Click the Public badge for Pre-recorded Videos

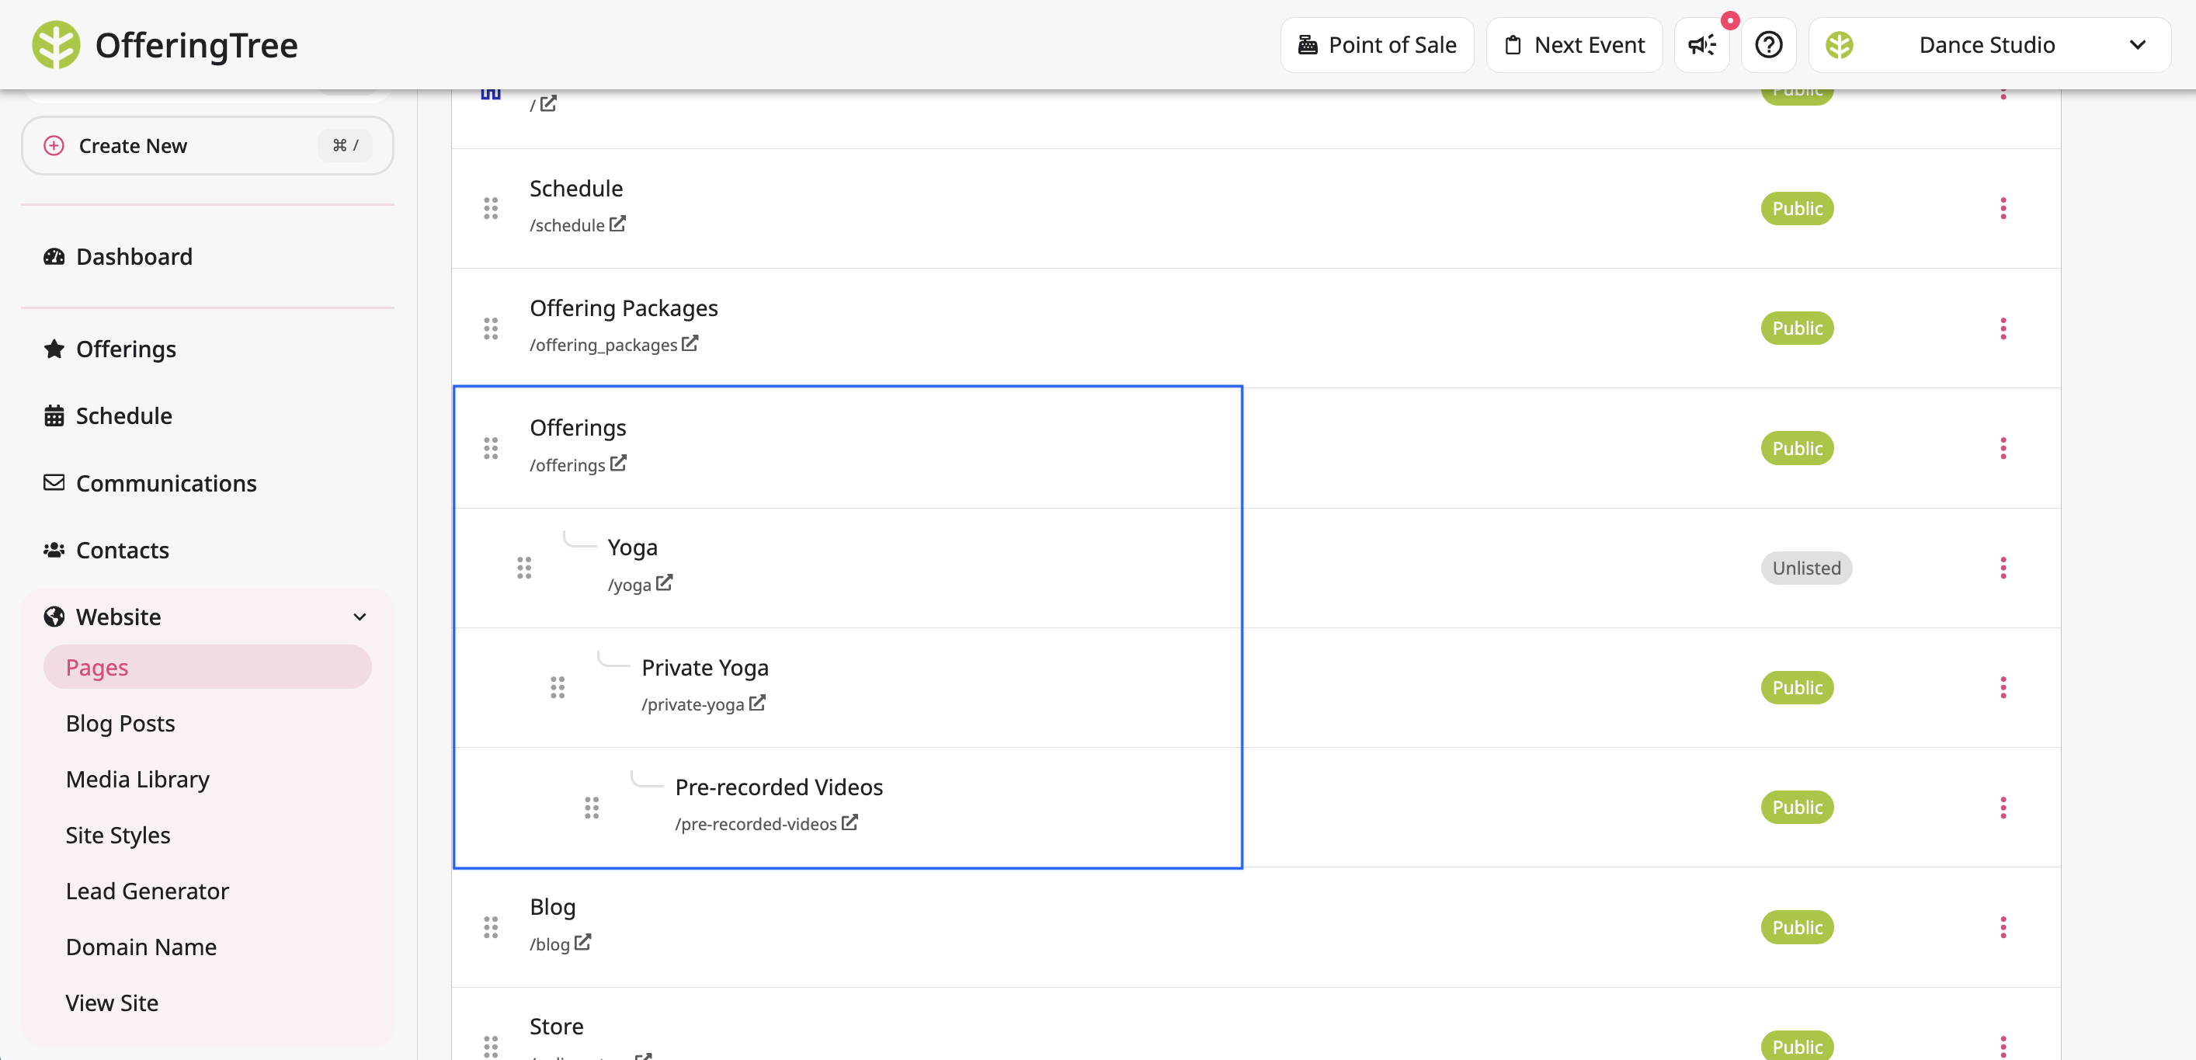coord(1797,808)
